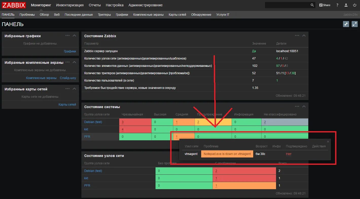Open the Zabbix Share link
360x199 pixels.
click(x=325, y=5)
